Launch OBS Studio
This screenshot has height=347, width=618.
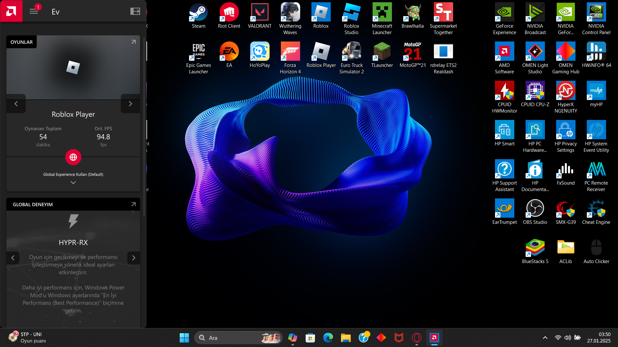coord(535,207)
